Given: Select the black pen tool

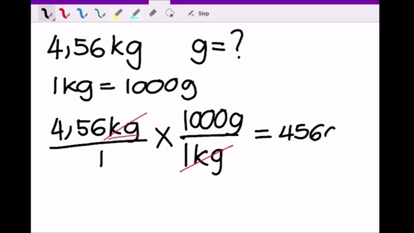Looking at the screenshot, I should coord(47,14).
